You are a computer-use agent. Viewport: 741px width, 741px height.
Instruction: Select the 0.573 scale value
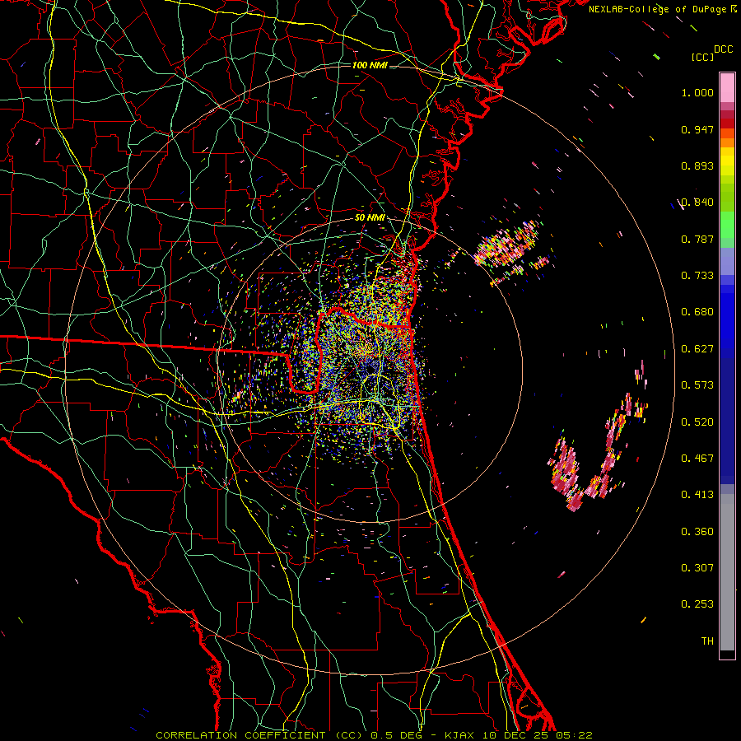click(697, 385)
